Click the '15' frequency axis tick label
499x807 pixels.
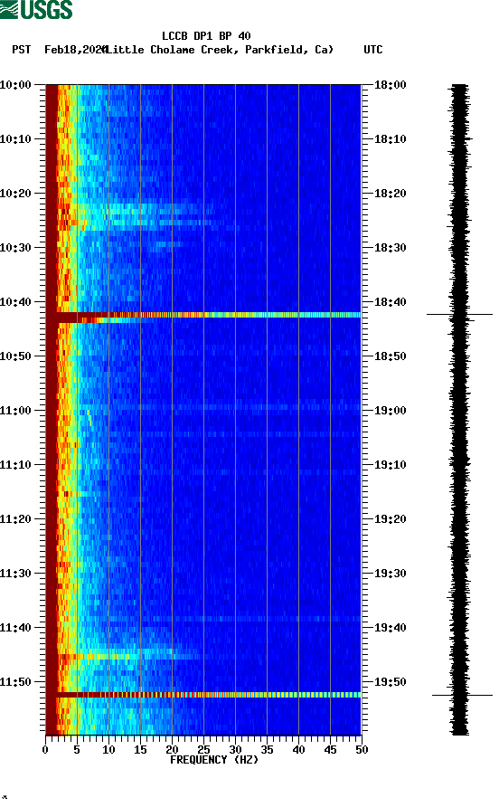[x=140, y=750]
